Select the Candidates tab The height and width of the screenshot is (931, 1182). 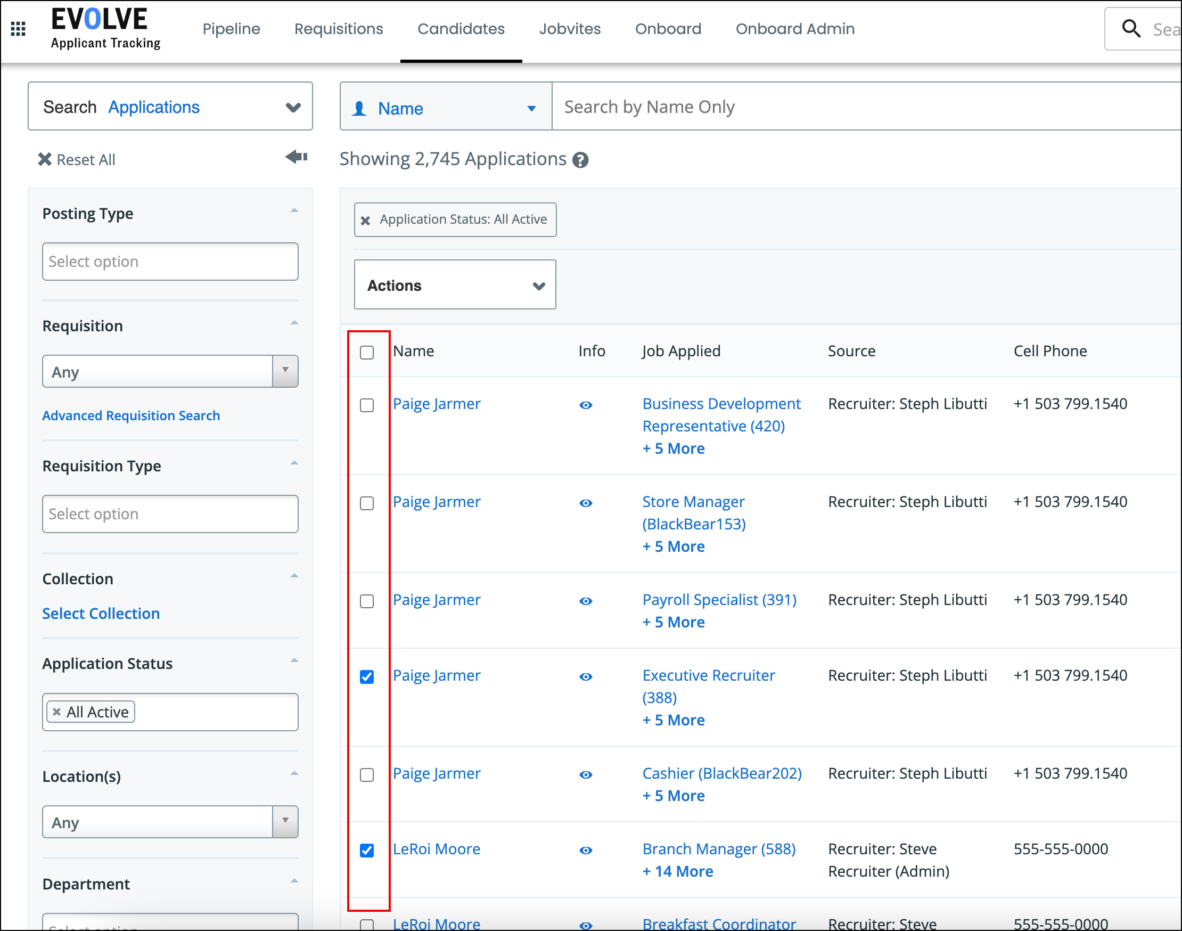[x=461, y=29]
